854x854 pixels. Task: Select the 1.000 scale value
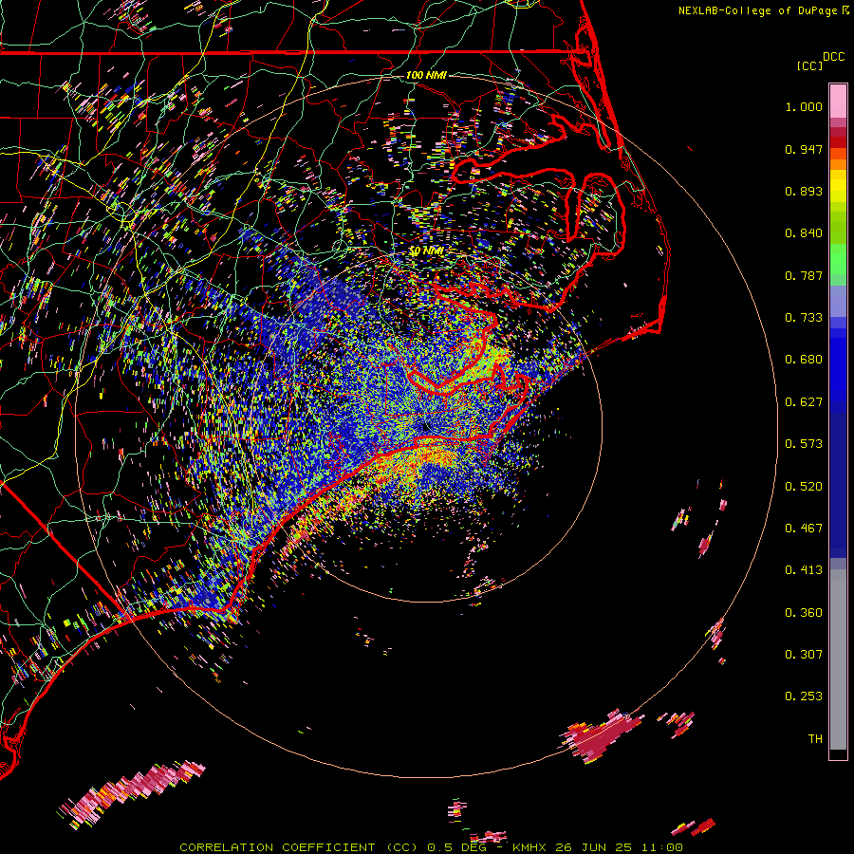(x=804, y=106)
